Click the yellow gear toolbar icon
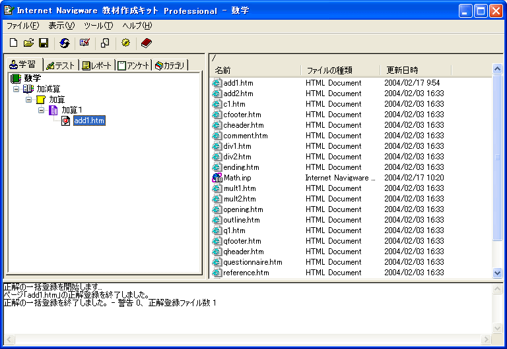The image size is (507, 349). tap(125, 43)
